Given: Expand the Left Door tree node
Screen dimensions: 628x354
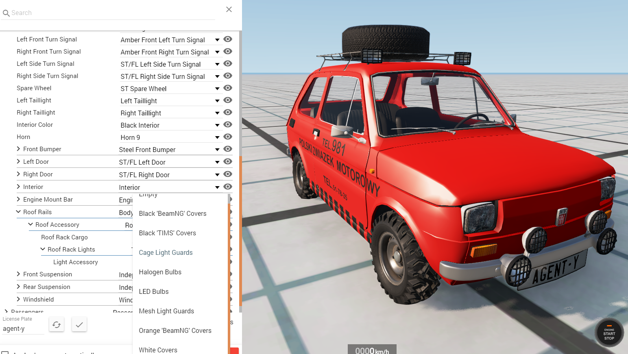Looking at the screenshot, I should (x=18, y=161).
